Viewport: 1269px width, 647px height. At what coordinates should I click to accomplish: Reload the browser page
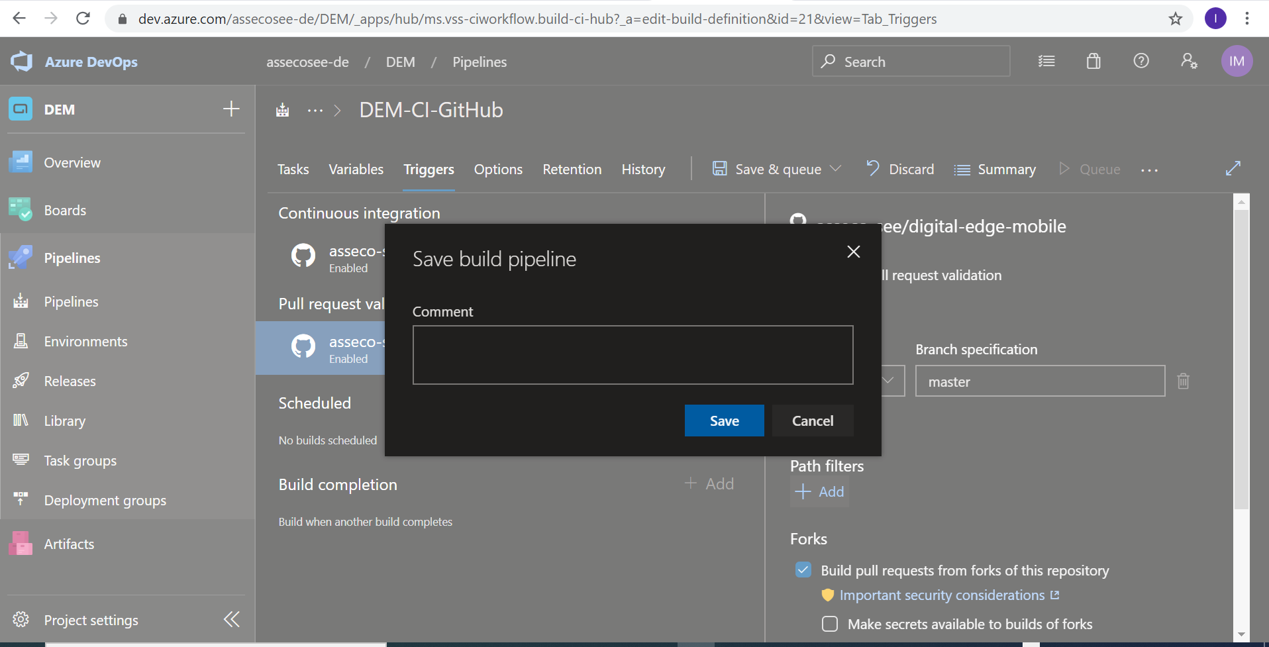(x=83, y=19)
